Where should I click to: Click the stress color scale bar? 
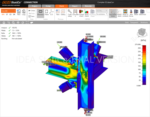[x=144, y=65]
